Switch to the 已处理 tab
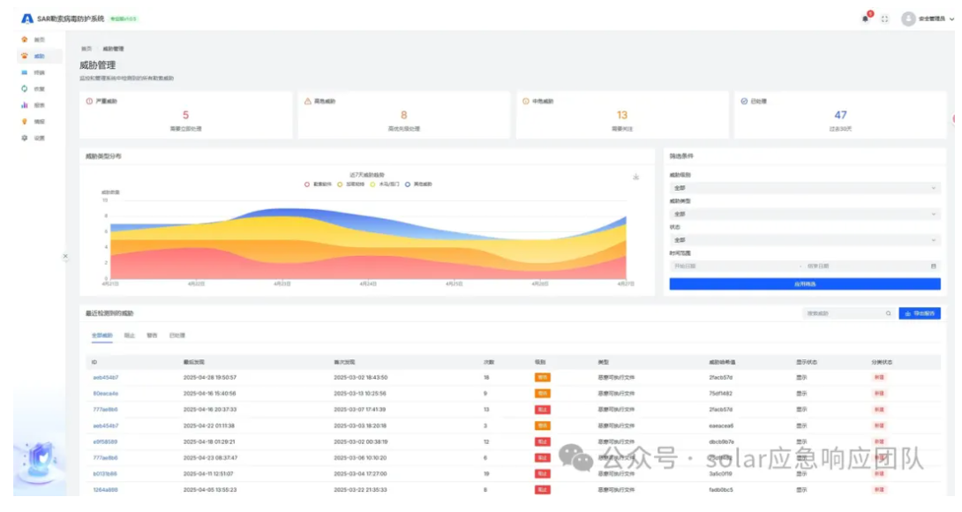The width and height of the screenshot is (962, 512). tap(177, 335)
